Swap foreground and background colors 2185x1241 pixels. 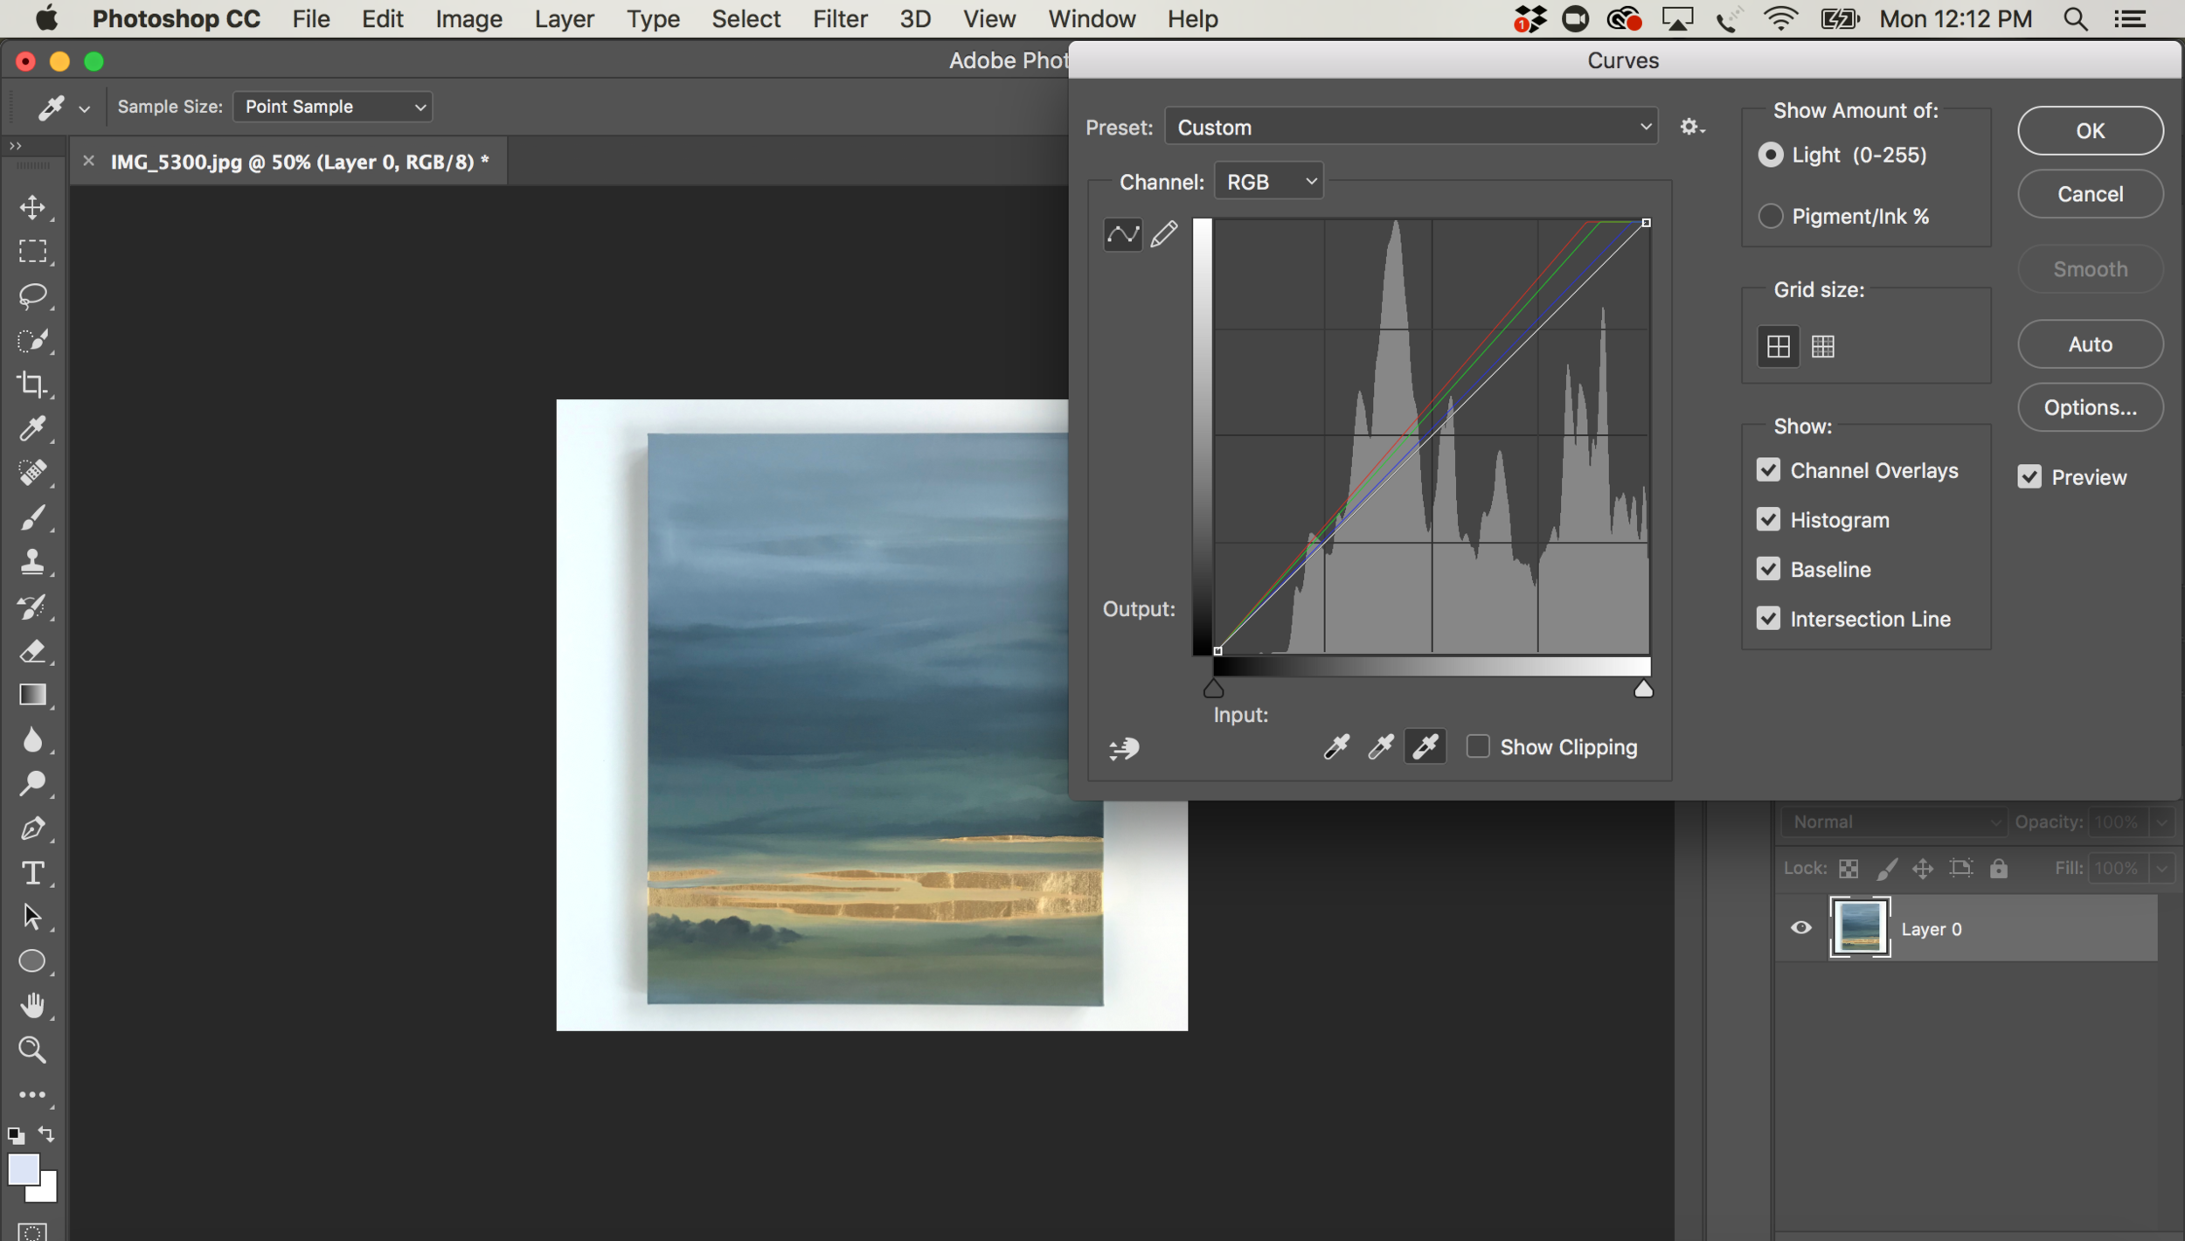point(46,1134)
